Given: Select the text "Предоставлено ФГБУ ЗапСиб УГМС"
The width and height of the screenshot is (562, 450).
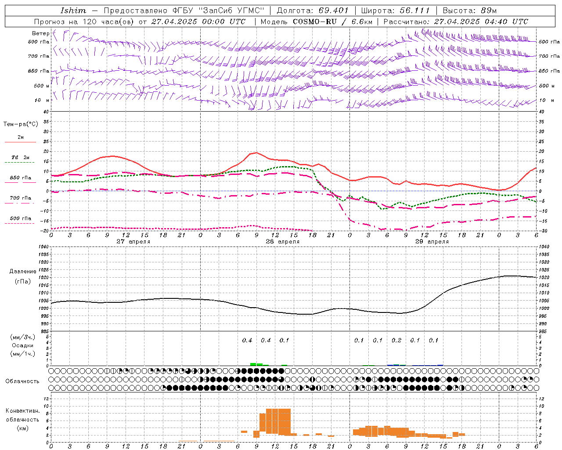Looking at the screenshot, I should pyautogui.click(x=184, y=11).
